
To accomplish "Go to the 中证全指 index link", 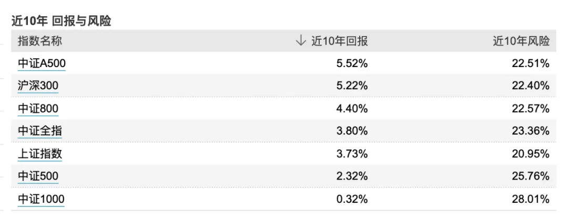I will pos(40,131).
